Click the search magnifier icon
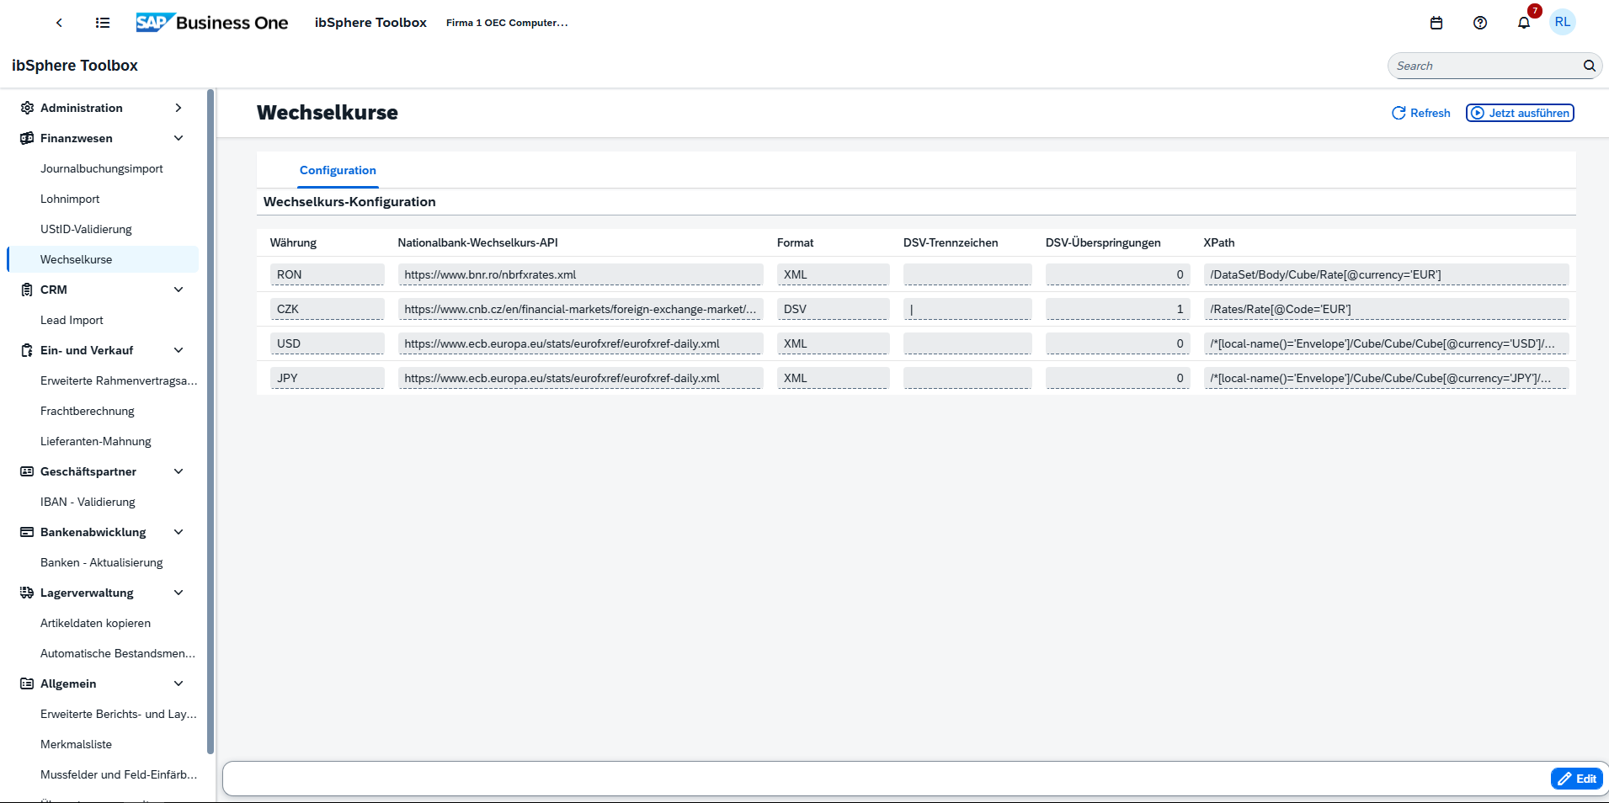Viewport: 1609px width, 803px height. pos(1589,66)
